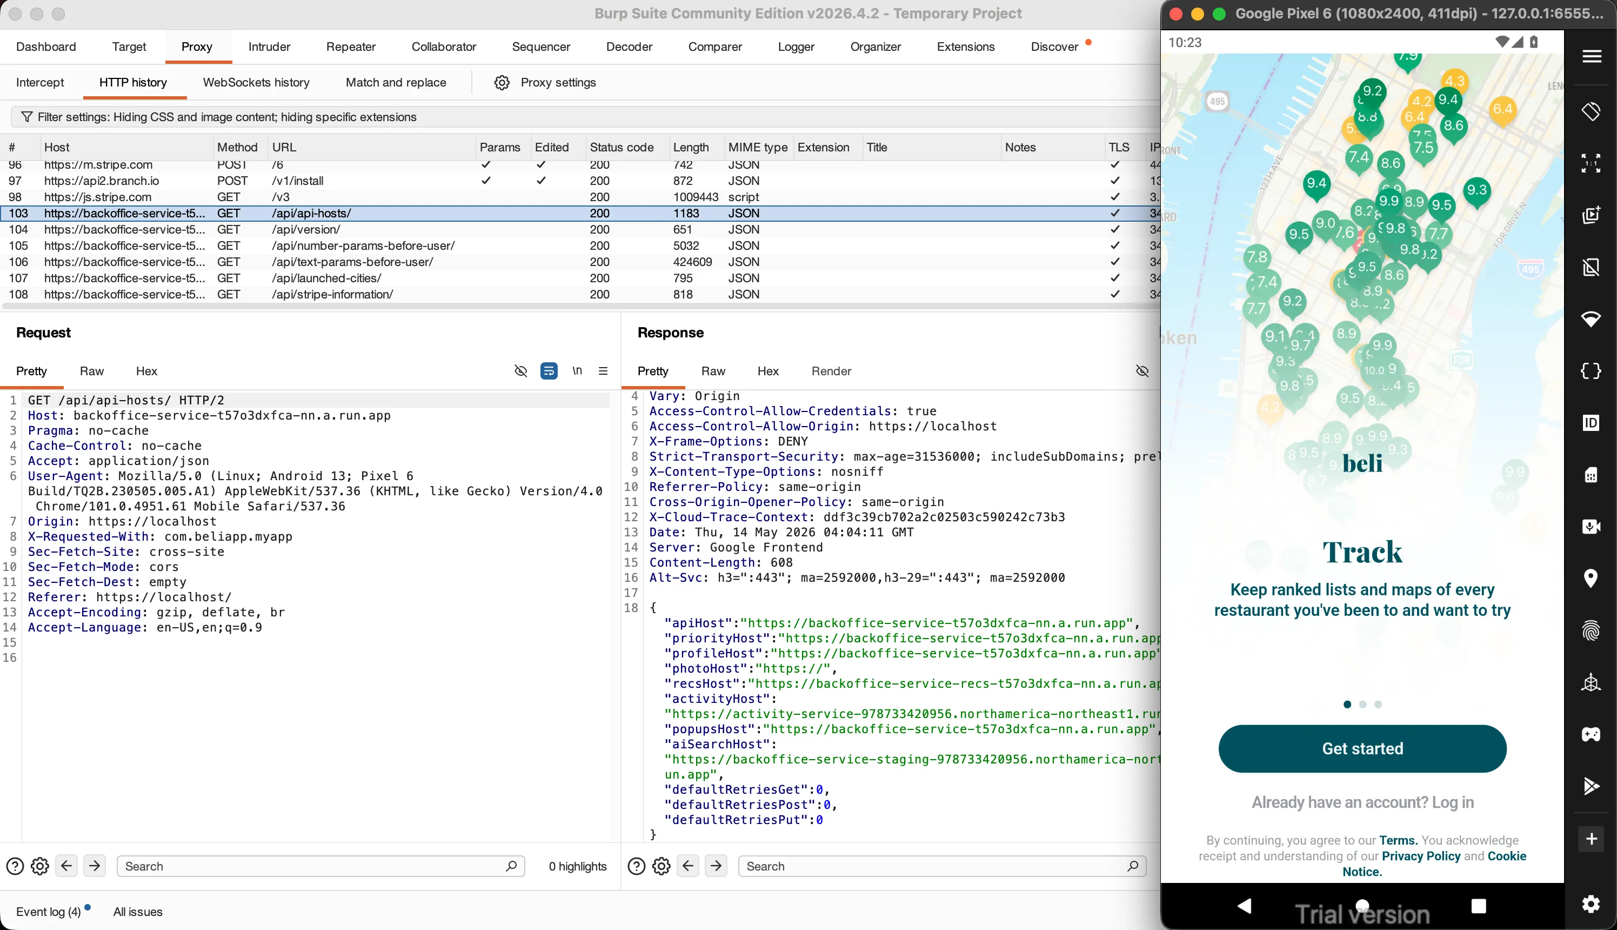Viewport: 1617px width, 930px height.
Task: Open the device ID widget in emulator sidebar
Action: click(x=1592, y=423)
